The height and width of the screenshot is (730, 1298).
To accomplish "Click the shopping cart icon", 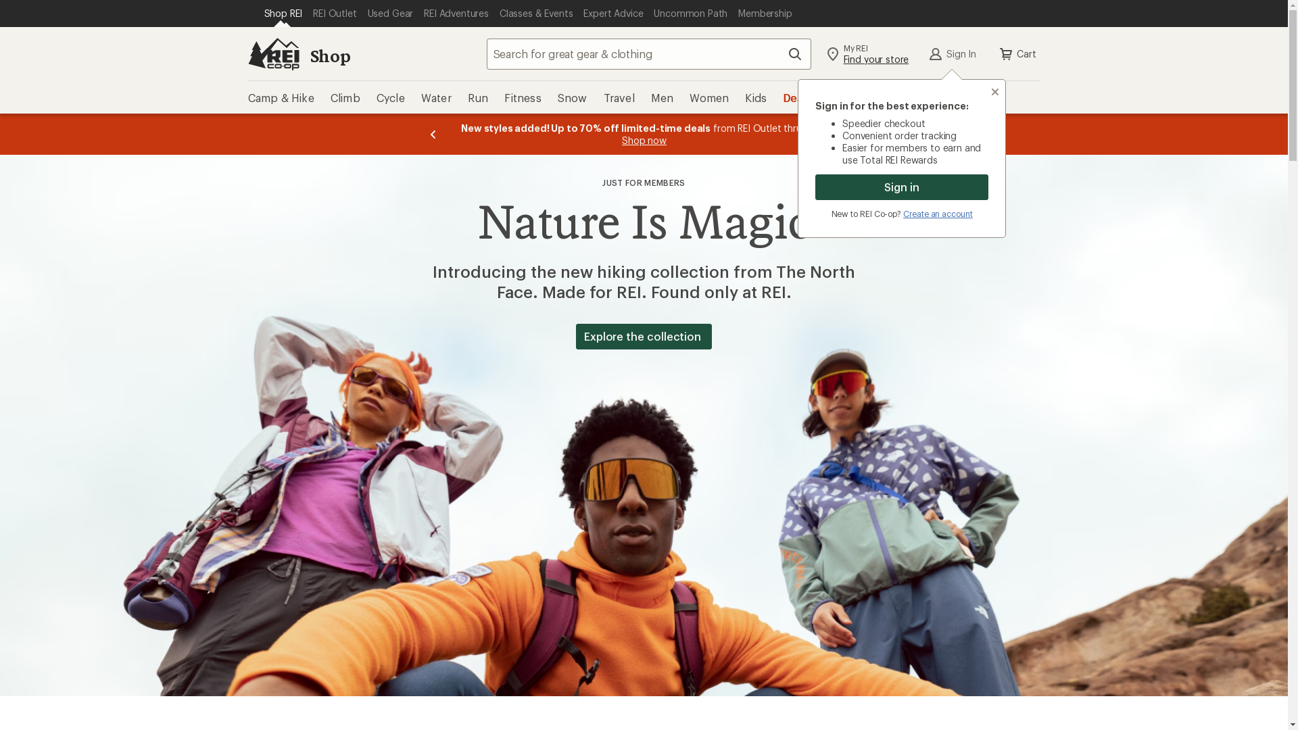I will 1006,54.
